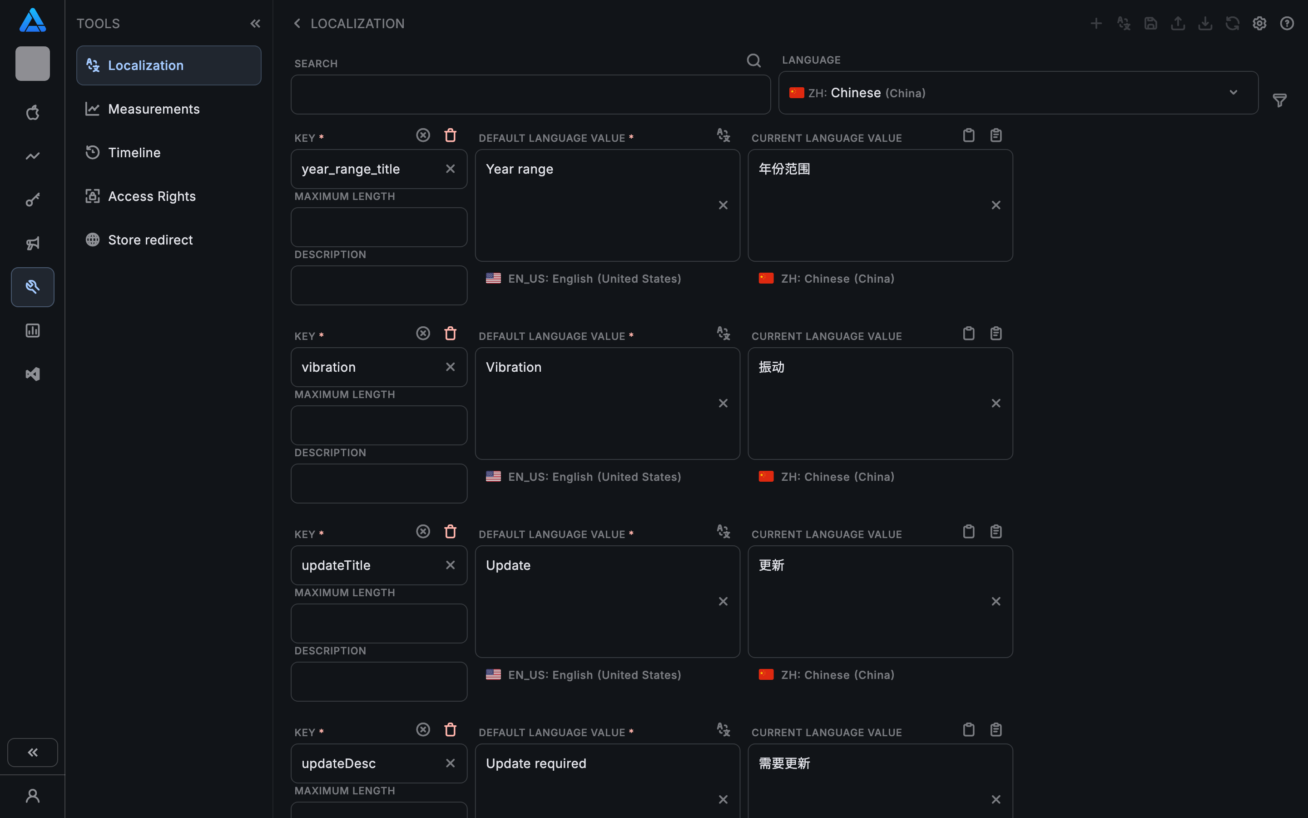The height and width of the screenshot is (818, 1308).
Task: Click the save icon in top toolbar
Action: pyautogui.click(x=1151, y=24)
